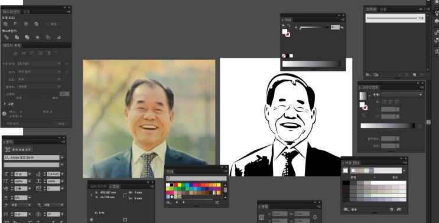Select the None swatch in Color panel
The image size is (439, 223).
point(284,56)
